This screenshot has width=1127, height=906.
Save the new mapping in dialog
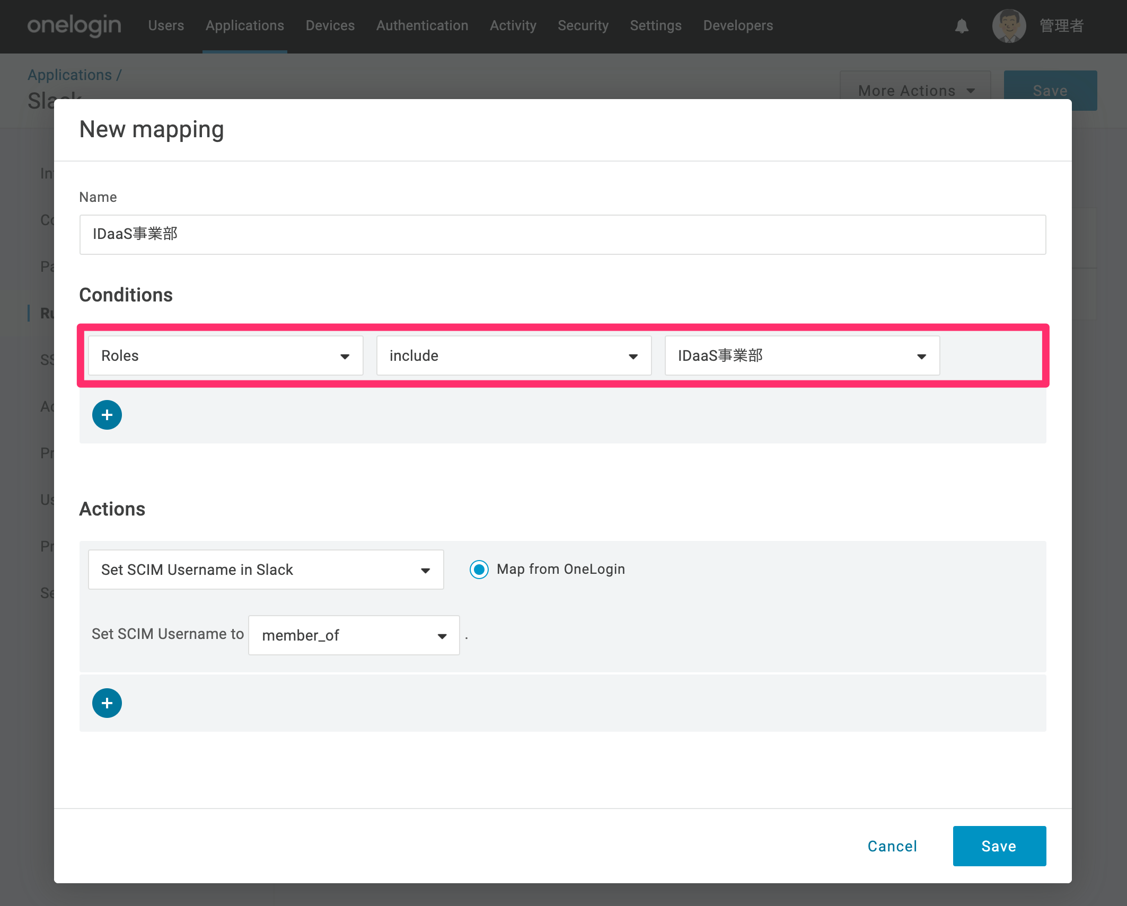tap(999, 846)
